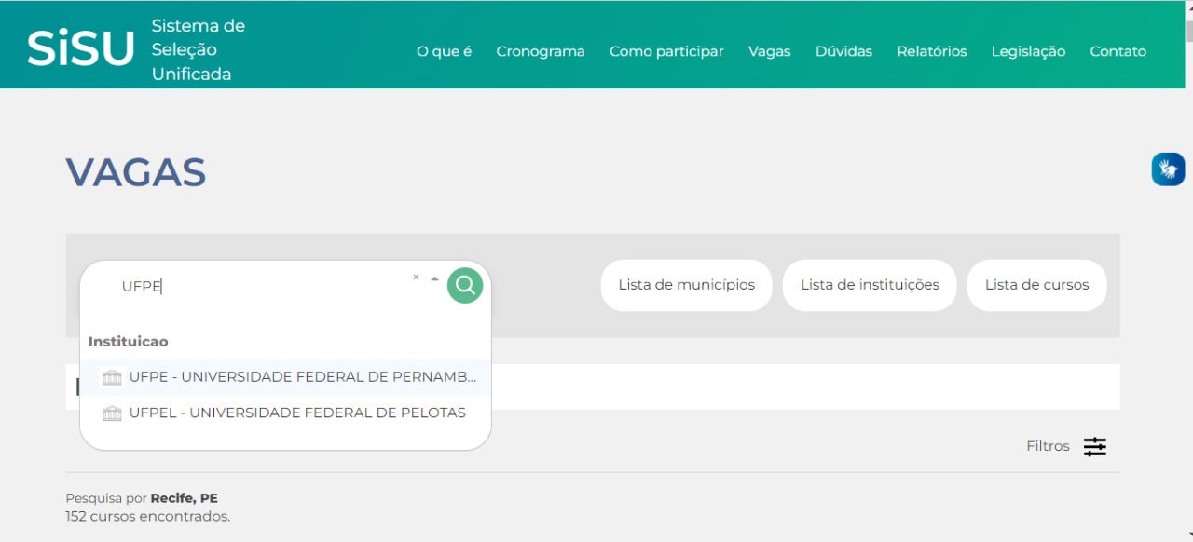Open Como participar in the navigation

[666, 51]
